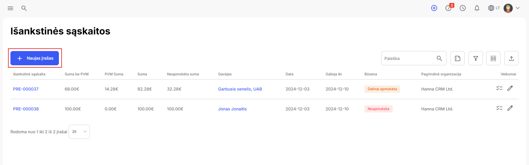This screenshot has height=165, width=529.
Task: Expand the user avatar profile menu
Action: pyautogui.click(x=512, y=8)
